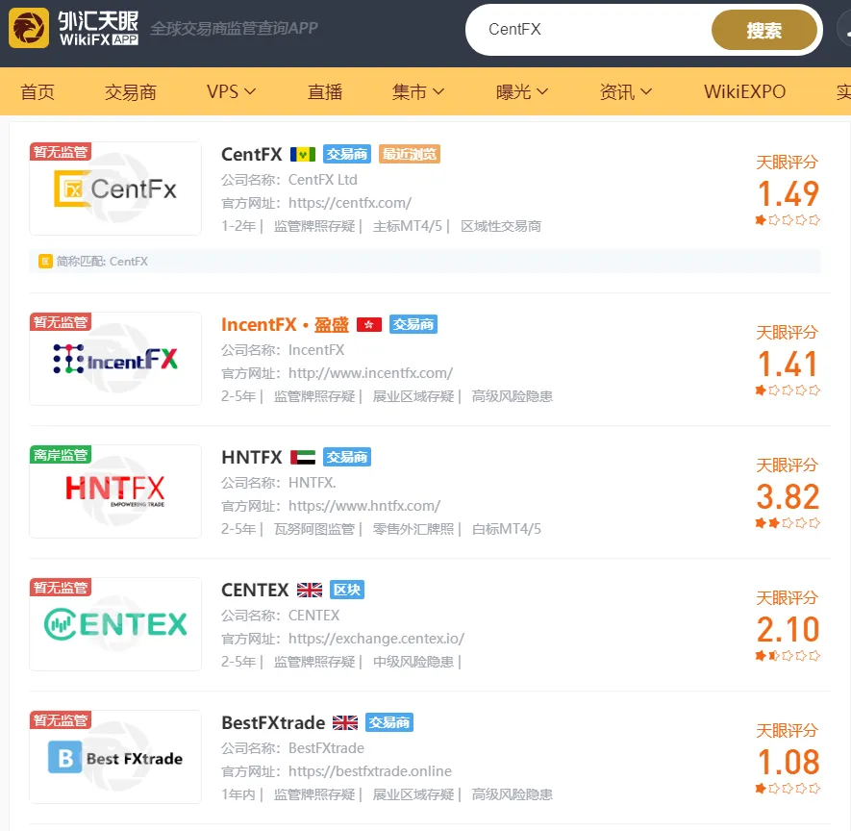Click the score 1.49 for CentFX

coord(788,193)
